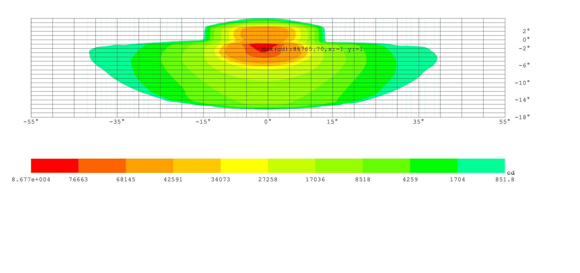The width and height of the screenshot is (580, 273).
Task: Click the -2° vertical axis label
Action: 524,48
